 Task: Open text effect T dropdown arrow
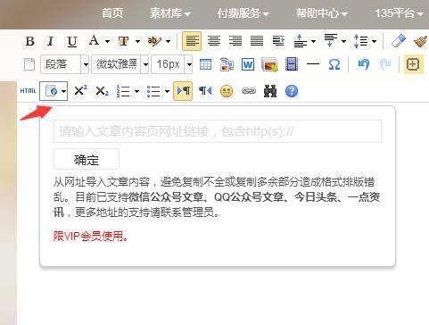point(137,41)
